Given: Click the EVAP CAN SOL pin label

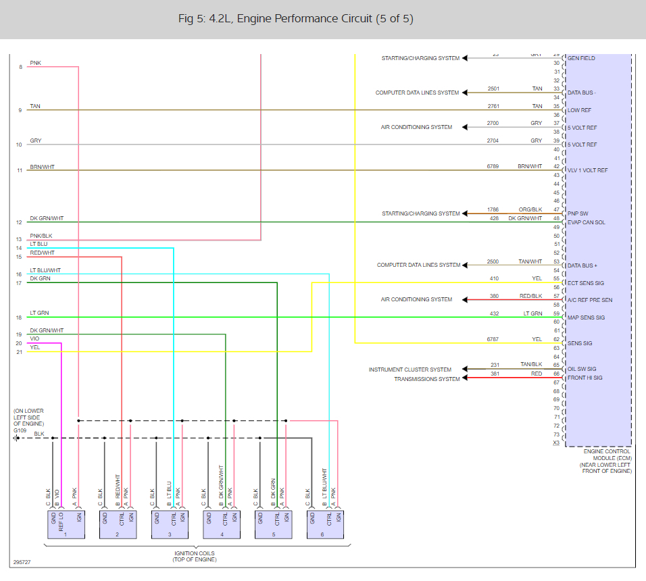Looking at the screenshot, I should click(587, 222).
